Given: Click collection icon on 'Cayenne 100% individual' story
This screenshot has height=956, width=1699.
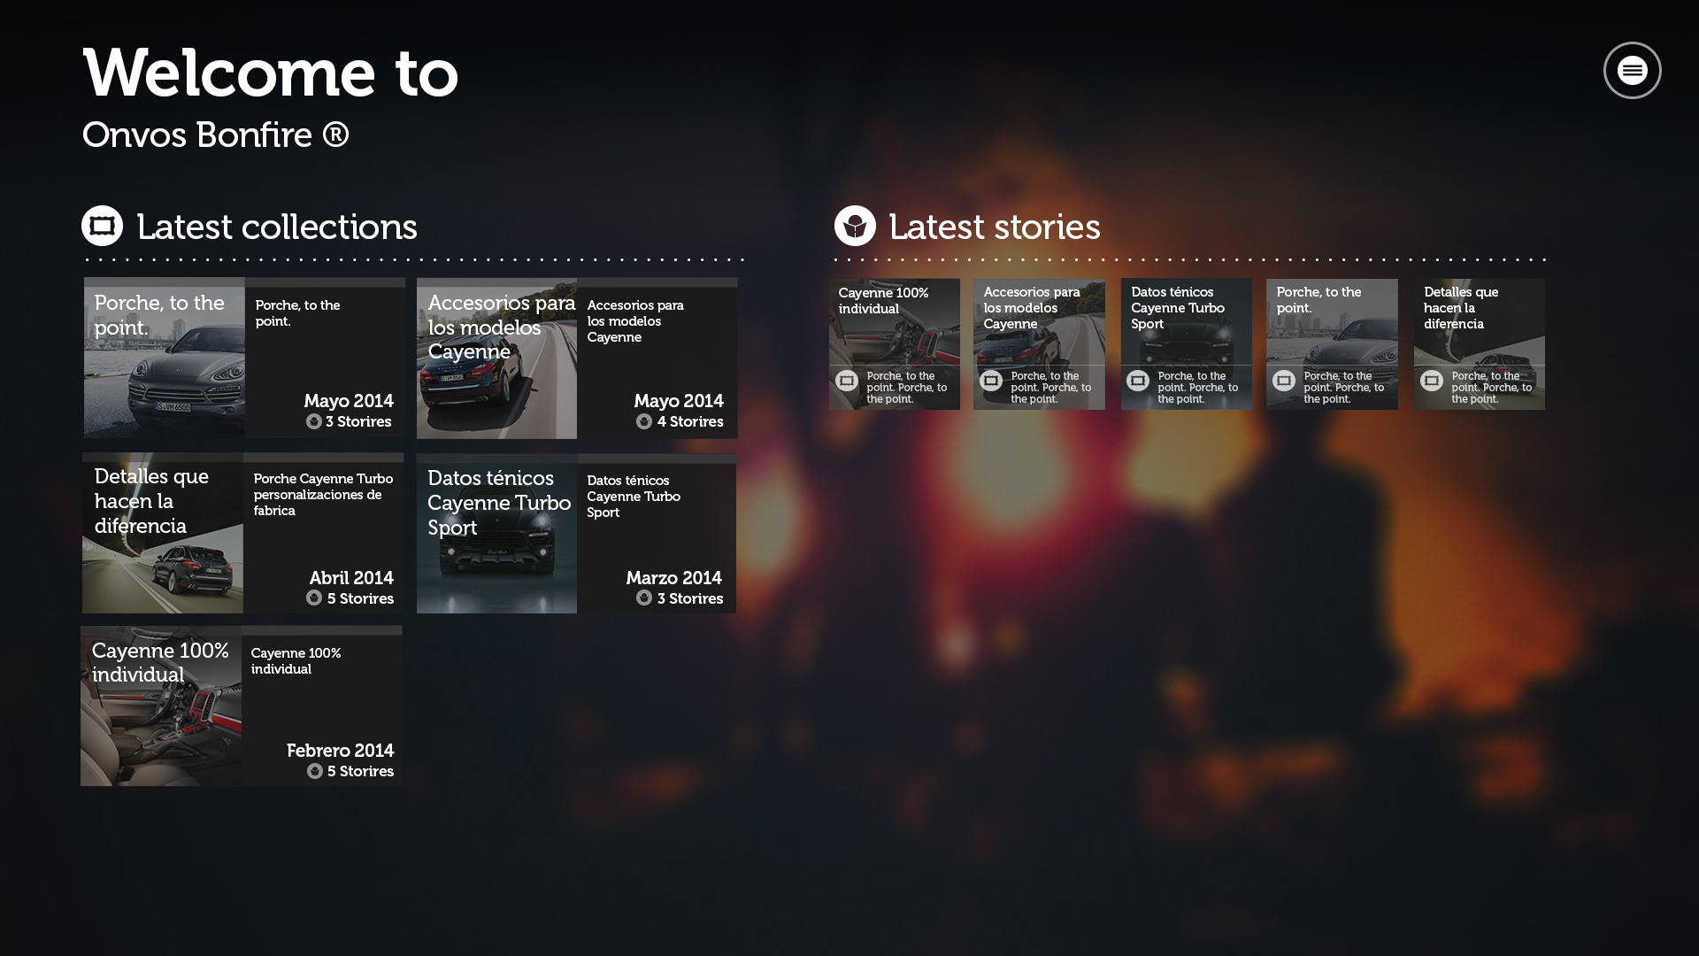Looking at the screenshot, I should click(847, 381).
